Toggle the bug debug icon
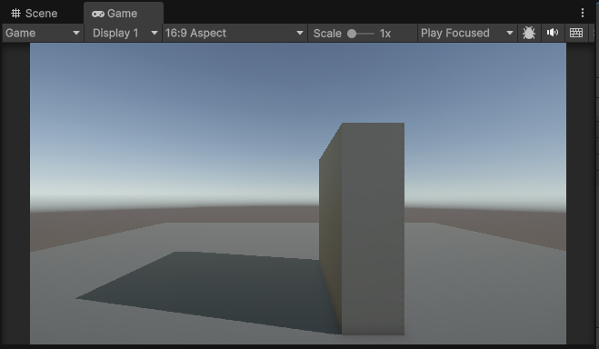599x349 pixels. (529, 33)
